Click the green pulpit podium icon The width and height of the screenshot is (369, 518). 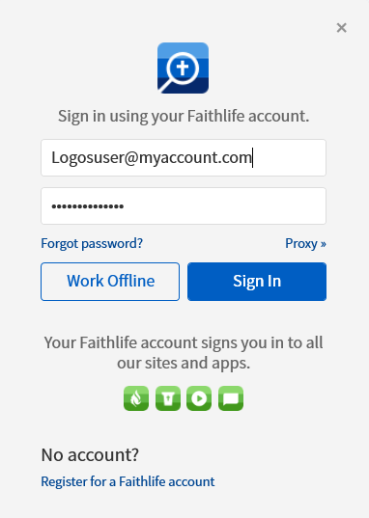[x=168, y=398]
